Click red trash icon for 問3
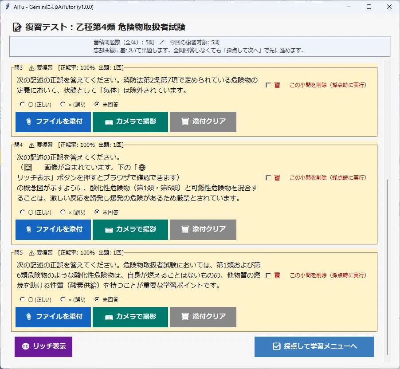Image resolution: width=400 pixels, height=369 pixels. pyautogui.click(x=277, y=85)
